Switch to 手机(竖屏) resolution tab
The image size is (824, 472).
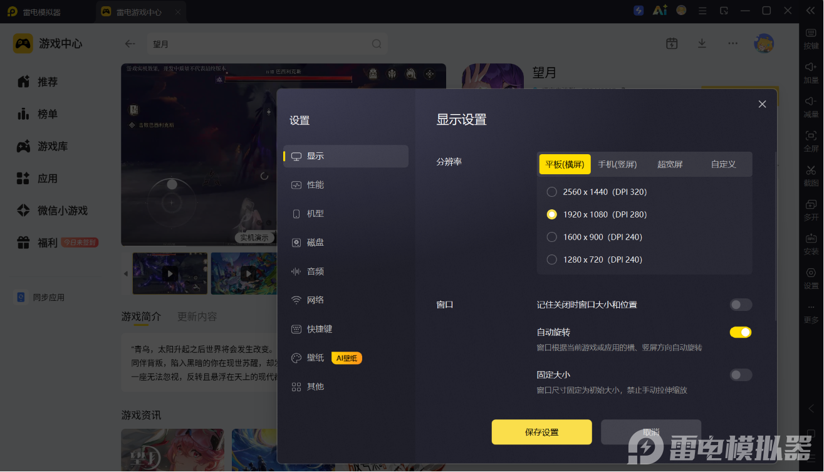617,164
